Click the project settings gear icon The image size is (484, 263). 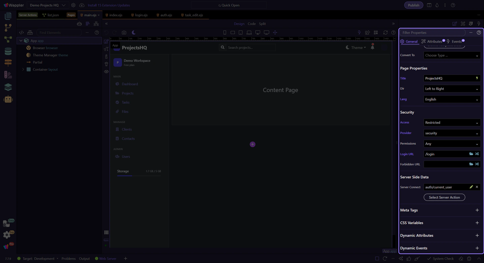pyautogui.click(x=73, y=5)
